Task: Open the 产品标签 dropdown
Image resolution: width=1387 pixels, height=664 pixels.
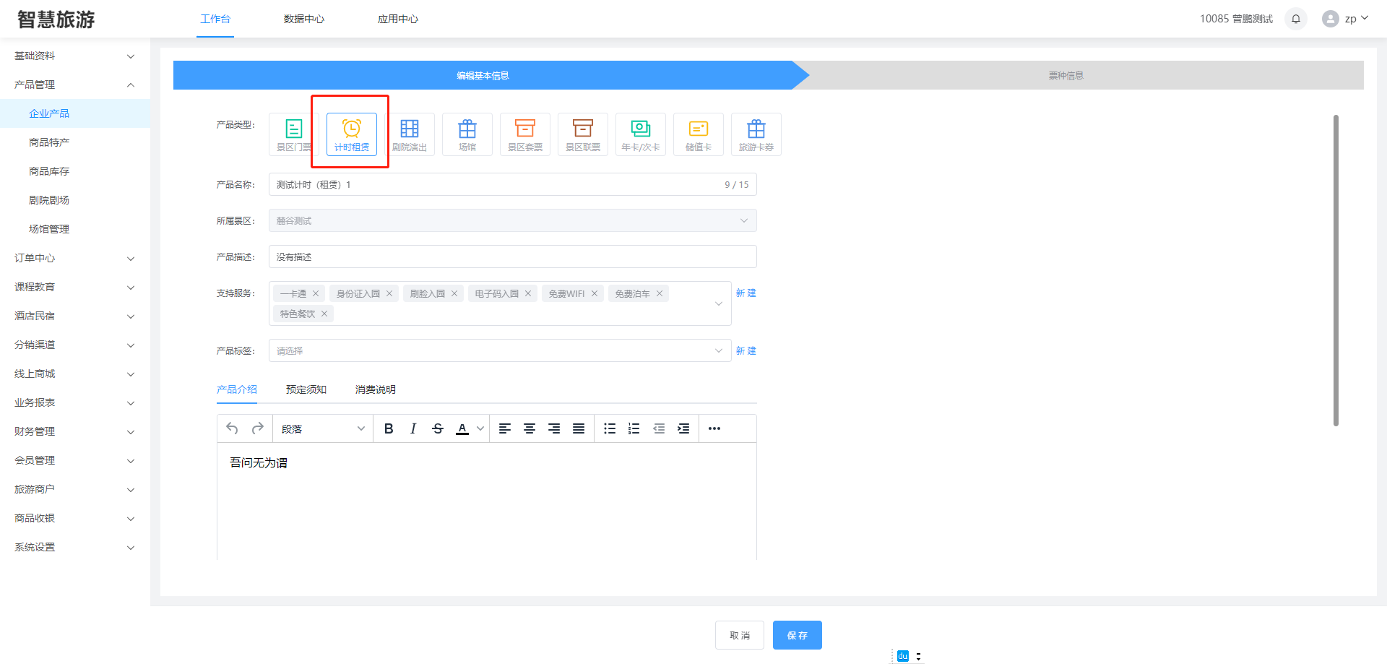Action: (500, 350)
